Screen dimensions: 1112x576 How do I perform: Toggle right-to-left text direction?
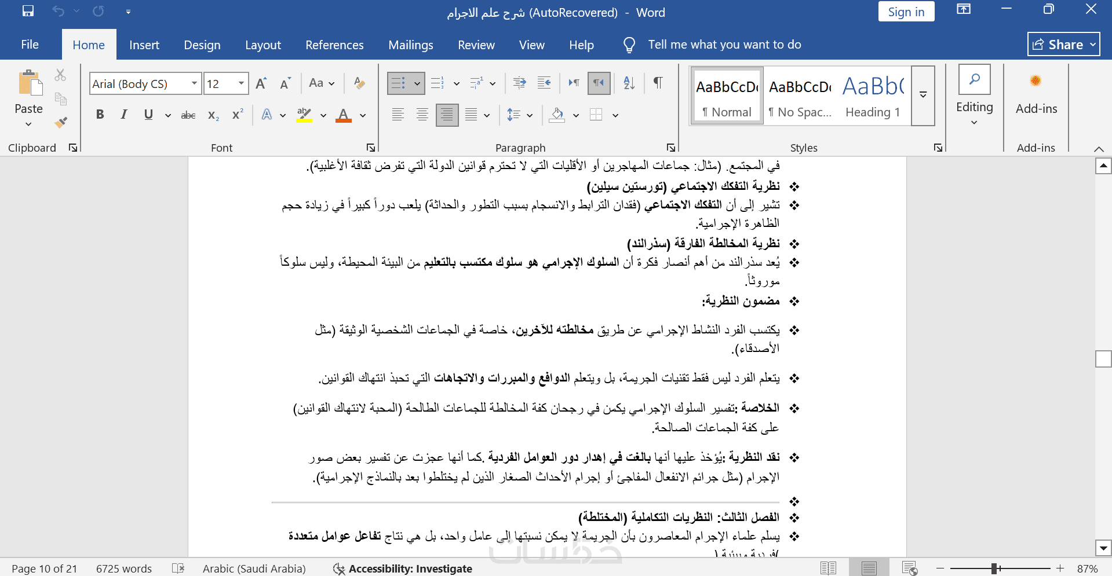[599, 83]
